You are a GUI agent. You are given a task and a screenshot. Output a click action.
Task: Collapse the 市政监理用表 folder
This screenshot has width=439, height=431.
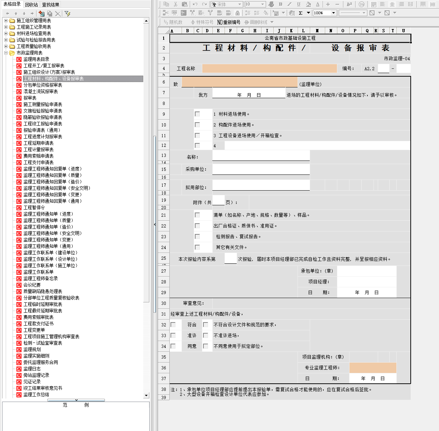pyautogui.click(x=6, y=53)
